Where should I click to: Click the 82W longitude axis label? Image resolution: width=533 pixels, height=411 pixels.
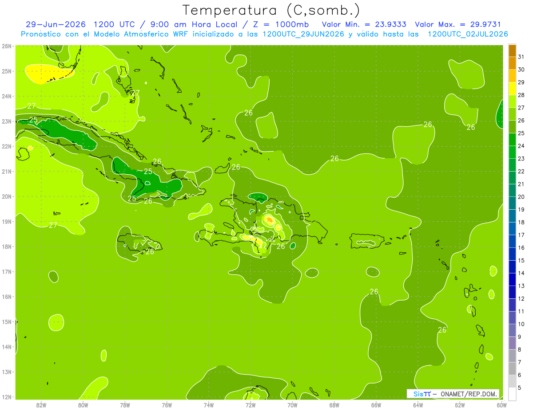tap(41, 404)
